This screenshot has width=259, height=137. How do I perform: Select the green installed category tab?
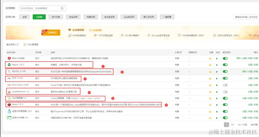(x=39, y=17)
